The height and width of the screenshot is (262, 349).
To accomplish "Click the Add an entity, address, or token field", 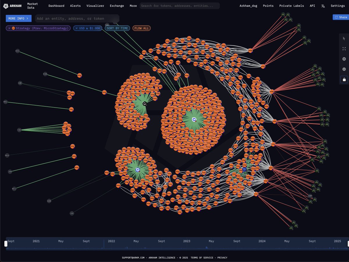I will coord(77,18).
